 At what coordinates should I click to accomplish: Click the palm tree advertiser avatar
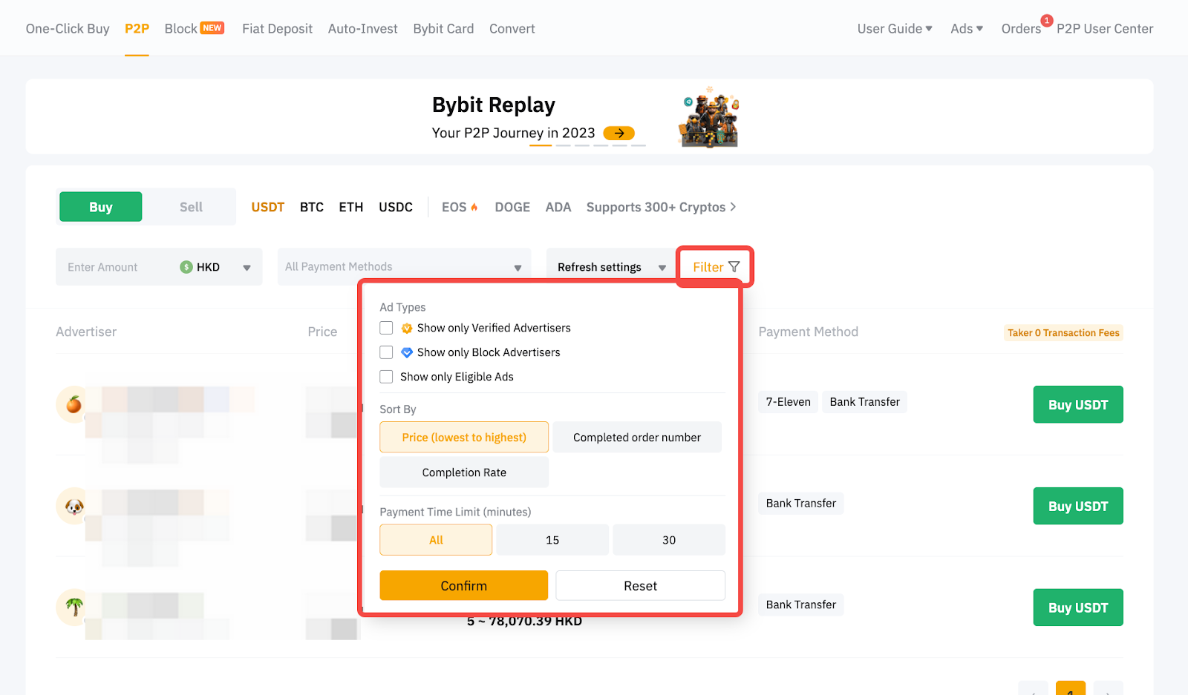(74, 607)
